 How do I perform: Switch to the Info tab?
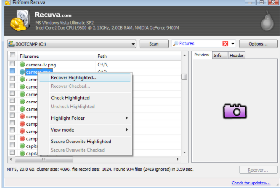[218, 56]
